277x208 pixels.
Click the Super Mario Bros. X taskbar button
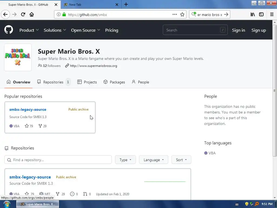pos(38,204)
